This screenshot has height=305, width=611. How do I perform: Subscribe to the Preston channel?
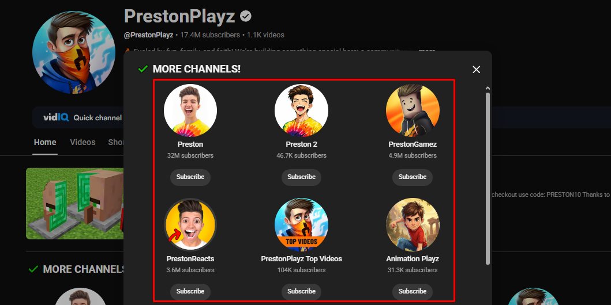coord(190,177)
